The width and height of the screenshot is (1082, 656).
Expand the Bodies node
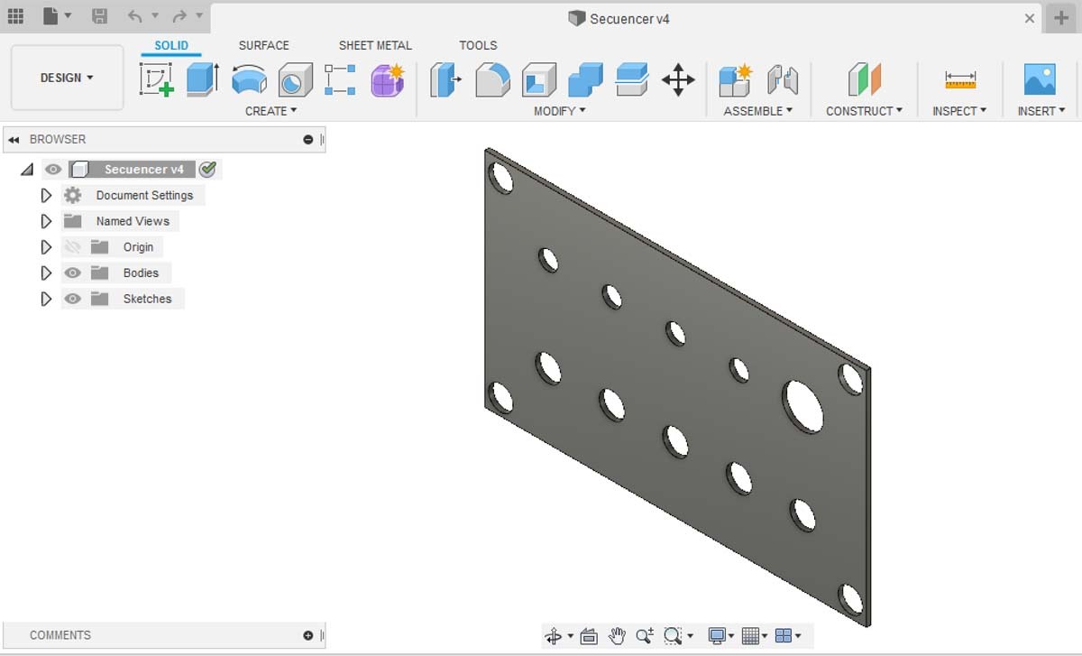click(x=46, y=273)
